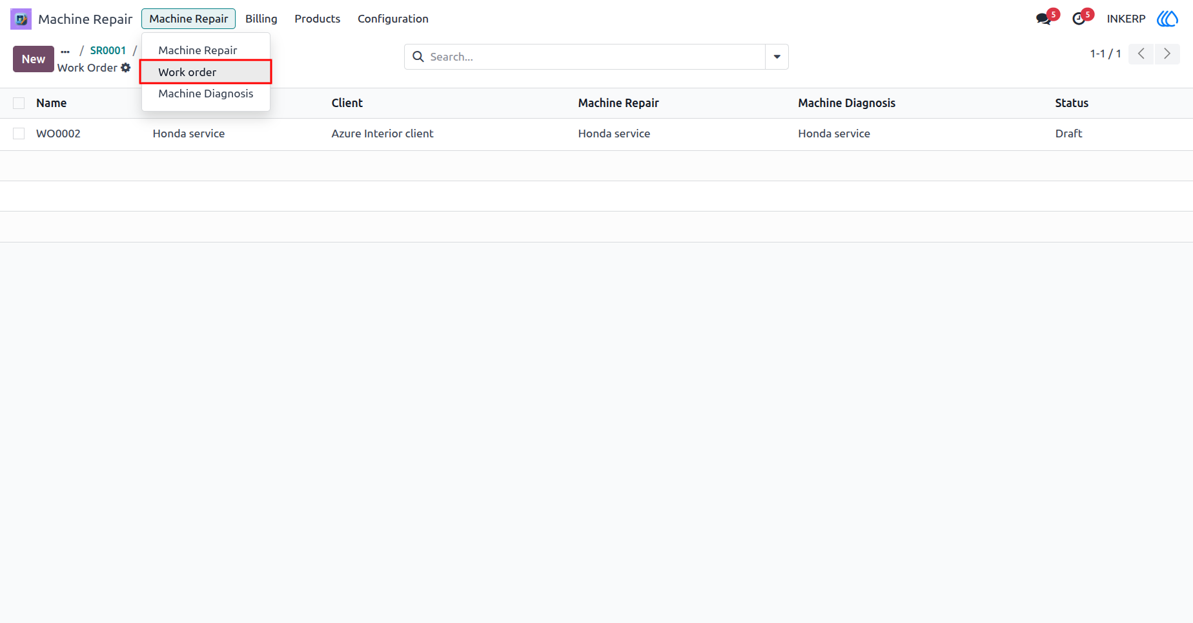Expand the breadcrumb ellipsis menu
This screenshot has height=623, width=1193.
tap(65, 51)
